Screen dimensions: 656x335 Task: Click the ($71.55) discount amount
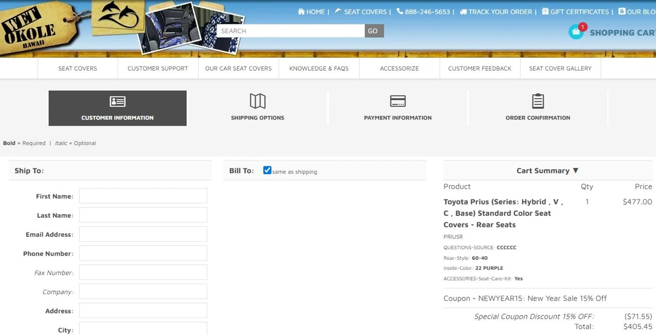pyautogui.click(x=638, y=316)
